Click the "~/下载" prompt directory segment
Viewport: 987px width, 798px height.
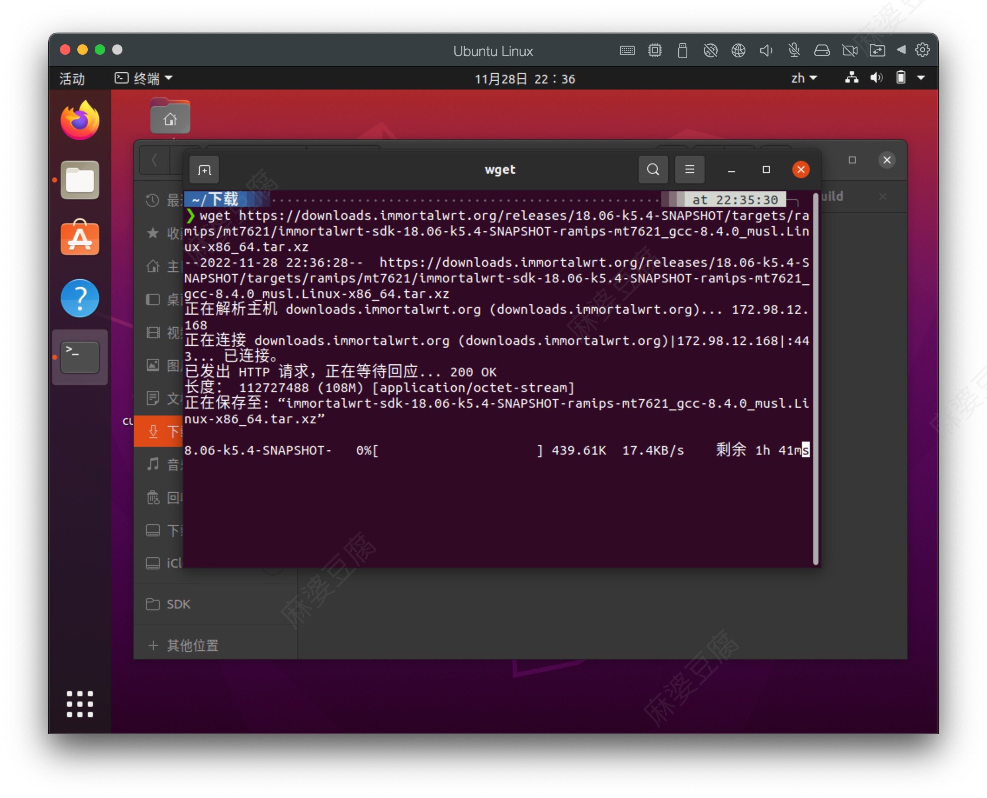tap(215, 200)
